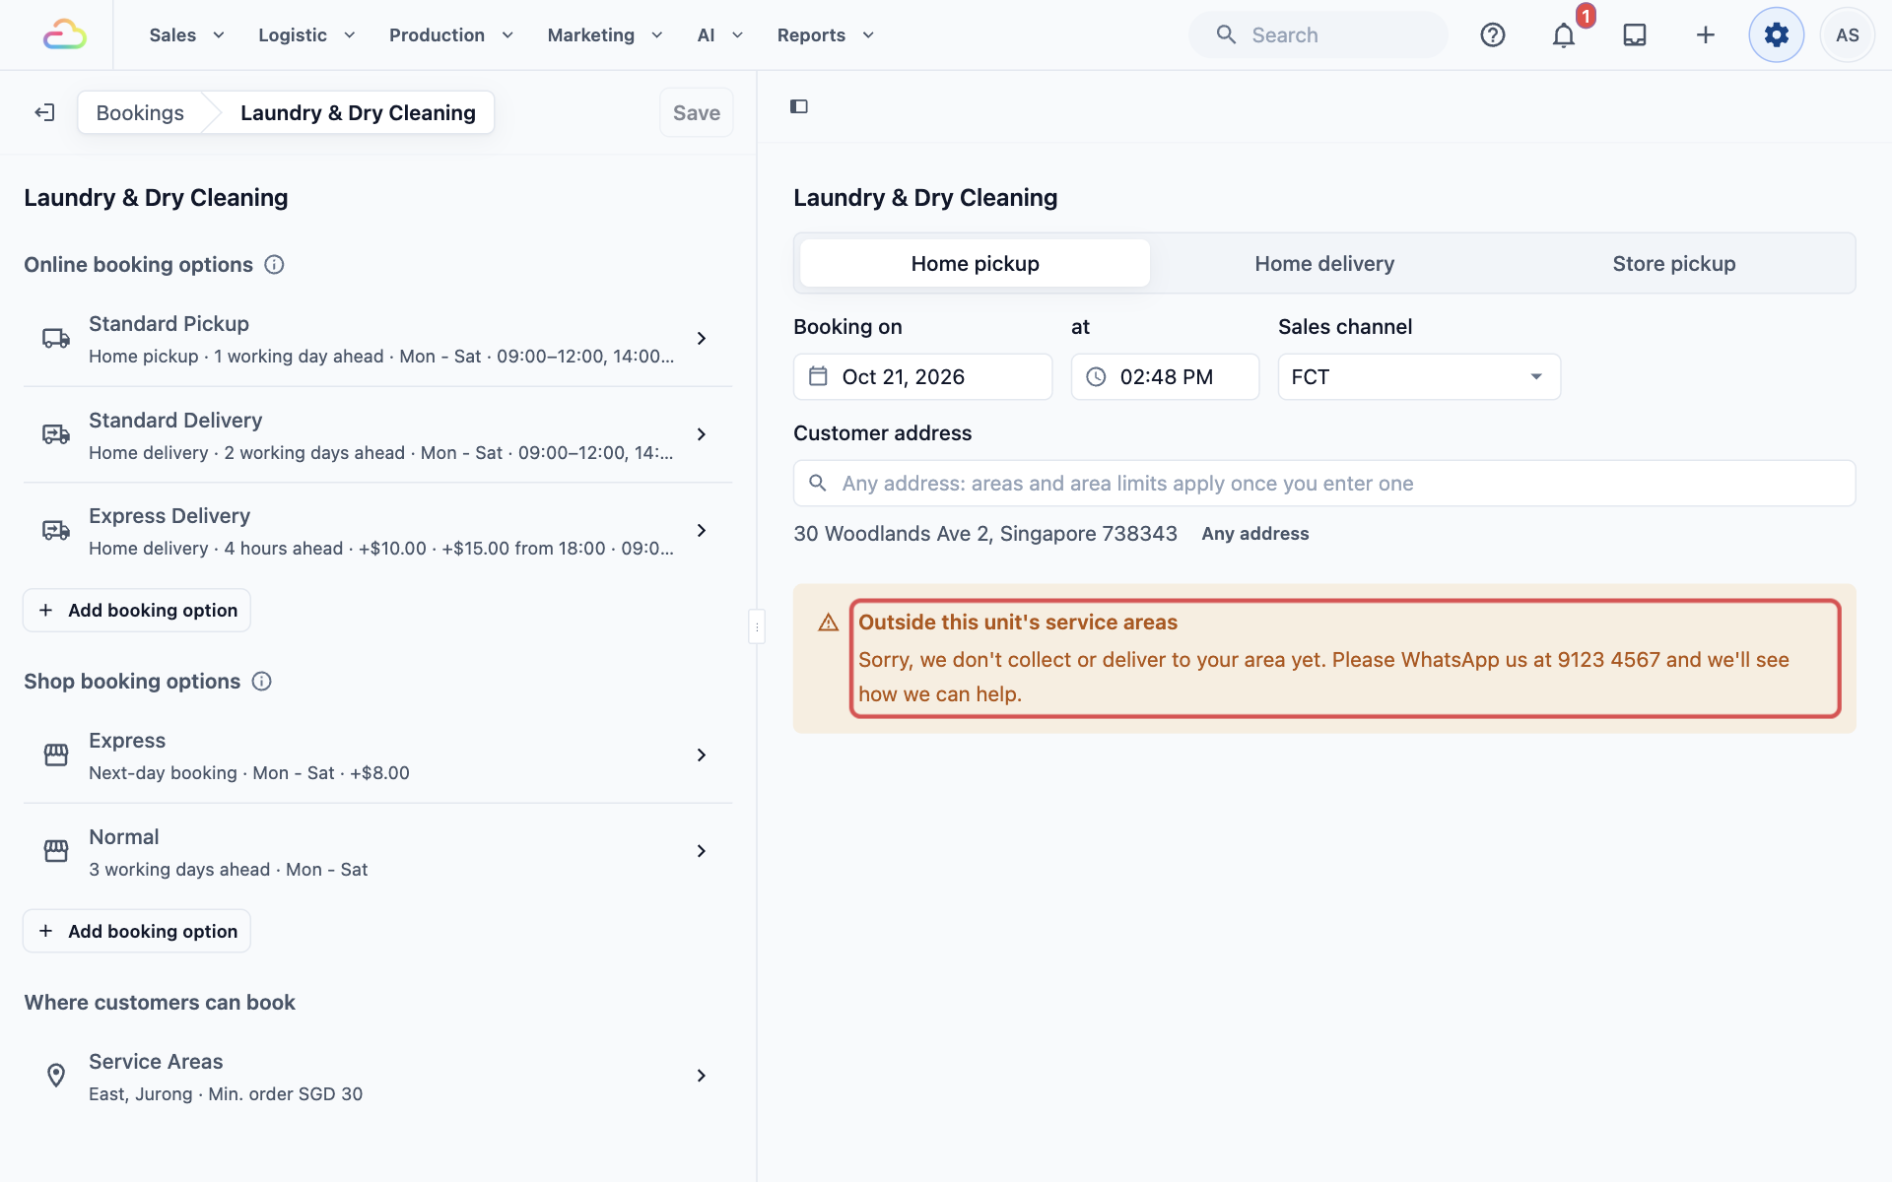Open the settings gear icon

[x=1777, y=35]
